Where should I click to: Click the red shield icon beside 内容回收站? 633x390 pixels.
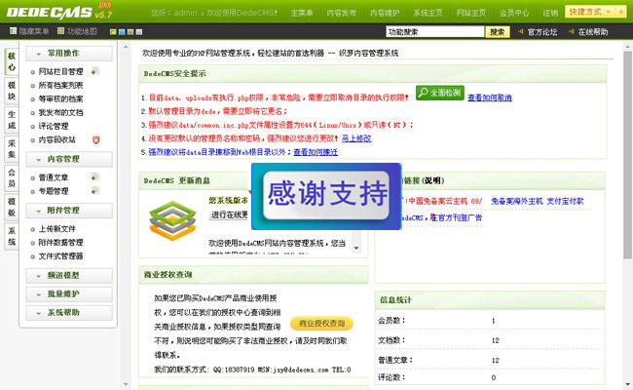(95, 139)
